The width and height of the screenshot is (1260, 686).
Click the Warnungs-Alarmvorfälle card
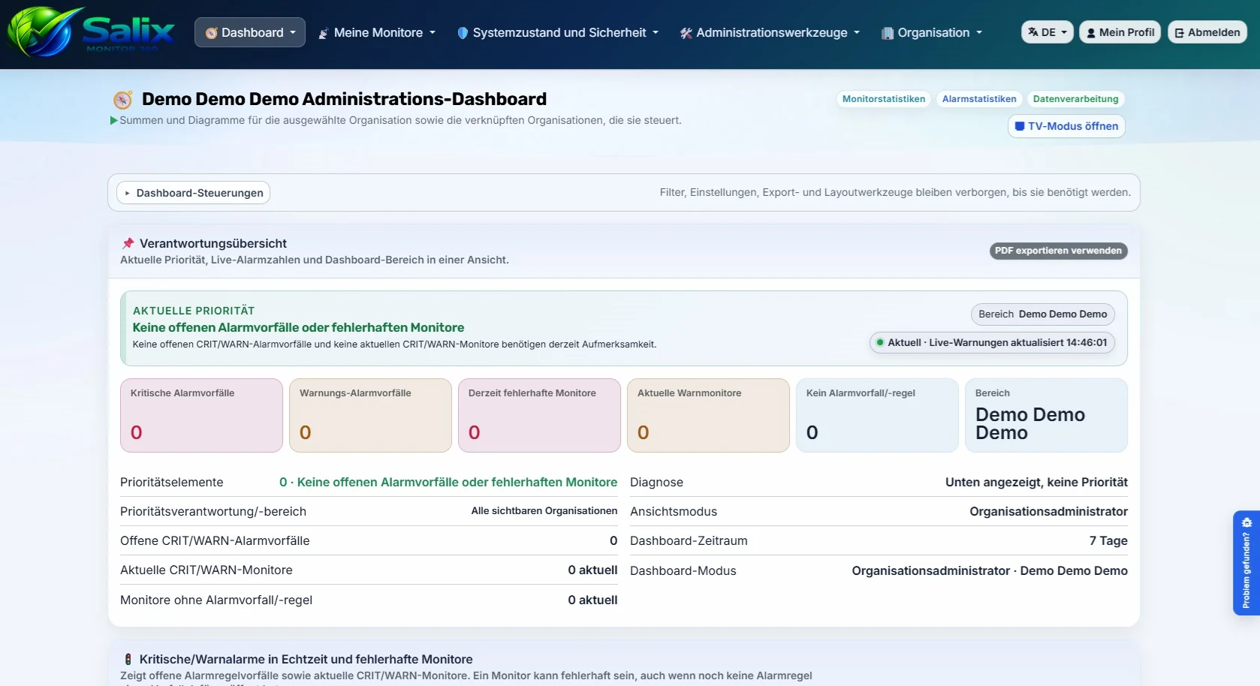point(370,415)
